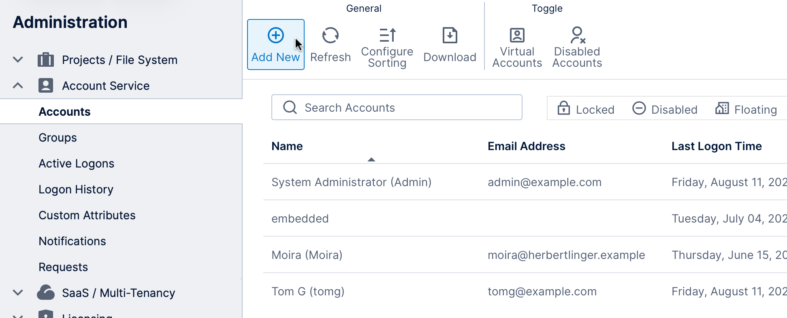Open the Groups page
Screen dimensions: 787x318
click(x=58, y=137)
